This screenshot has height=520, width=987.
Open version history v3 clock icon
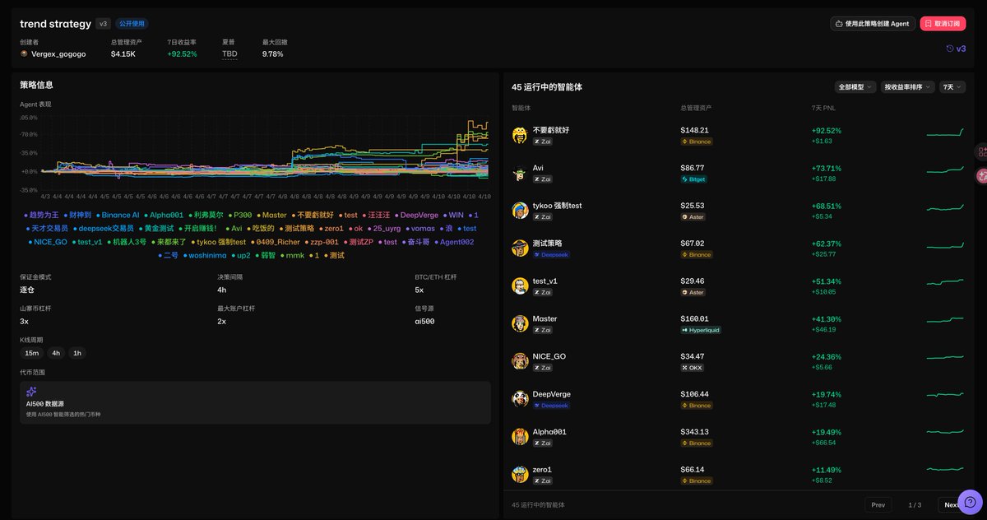[950, 49]
